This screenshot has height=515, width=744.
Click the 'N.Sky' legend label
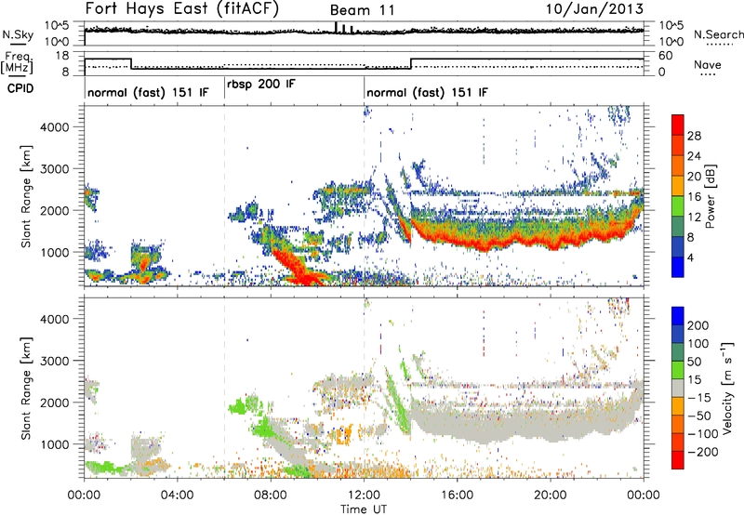tap(18, 34)
